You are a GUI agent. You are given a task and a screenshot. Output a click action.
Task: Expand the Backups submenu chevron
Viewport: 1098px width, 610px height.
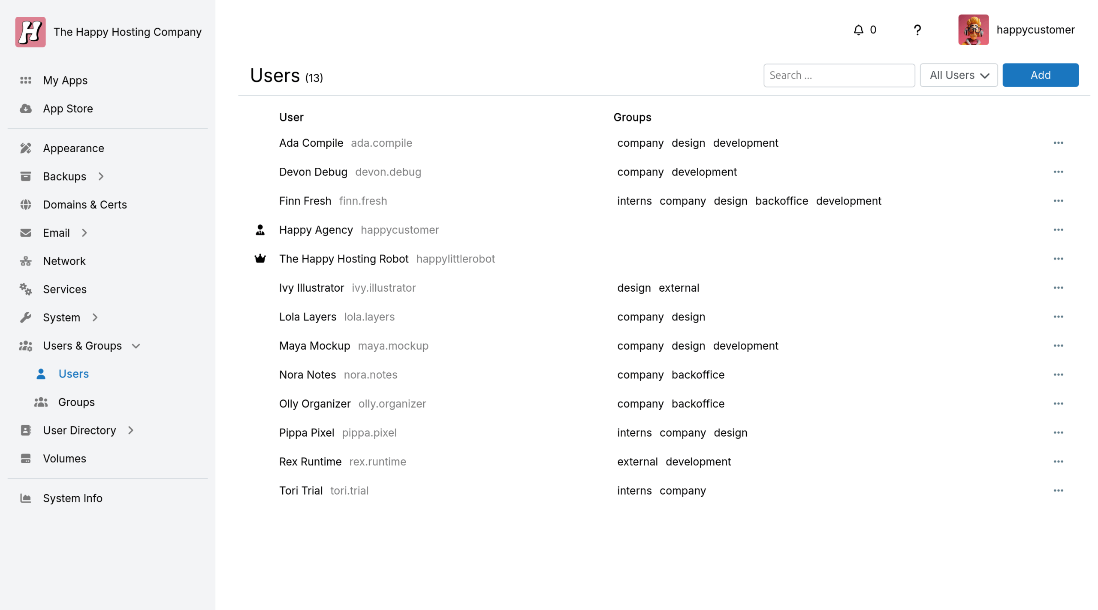[101, 176]
